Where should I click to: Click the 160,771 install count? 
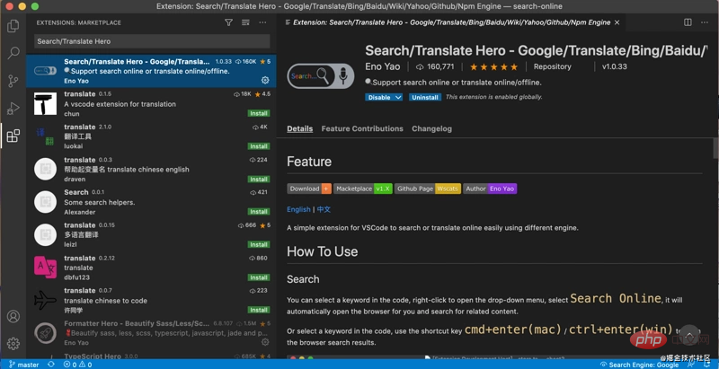pos(435,66)
